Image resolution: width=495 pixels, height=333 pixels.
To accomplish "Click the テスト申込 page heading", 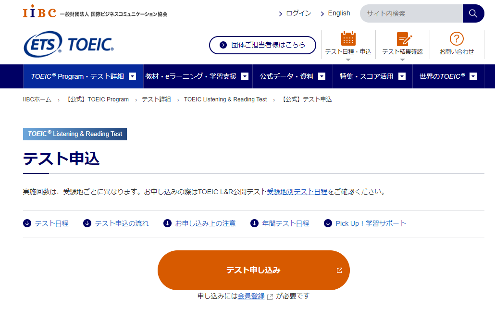I will [61, 159].
